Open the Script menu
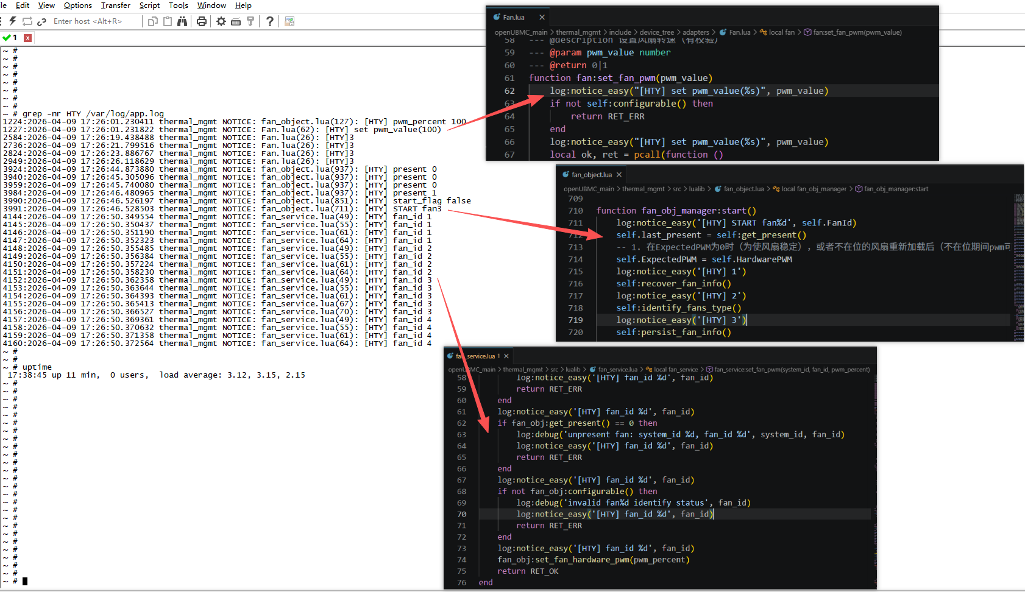The image size is (1025, 592). click(x=149, y=5)
